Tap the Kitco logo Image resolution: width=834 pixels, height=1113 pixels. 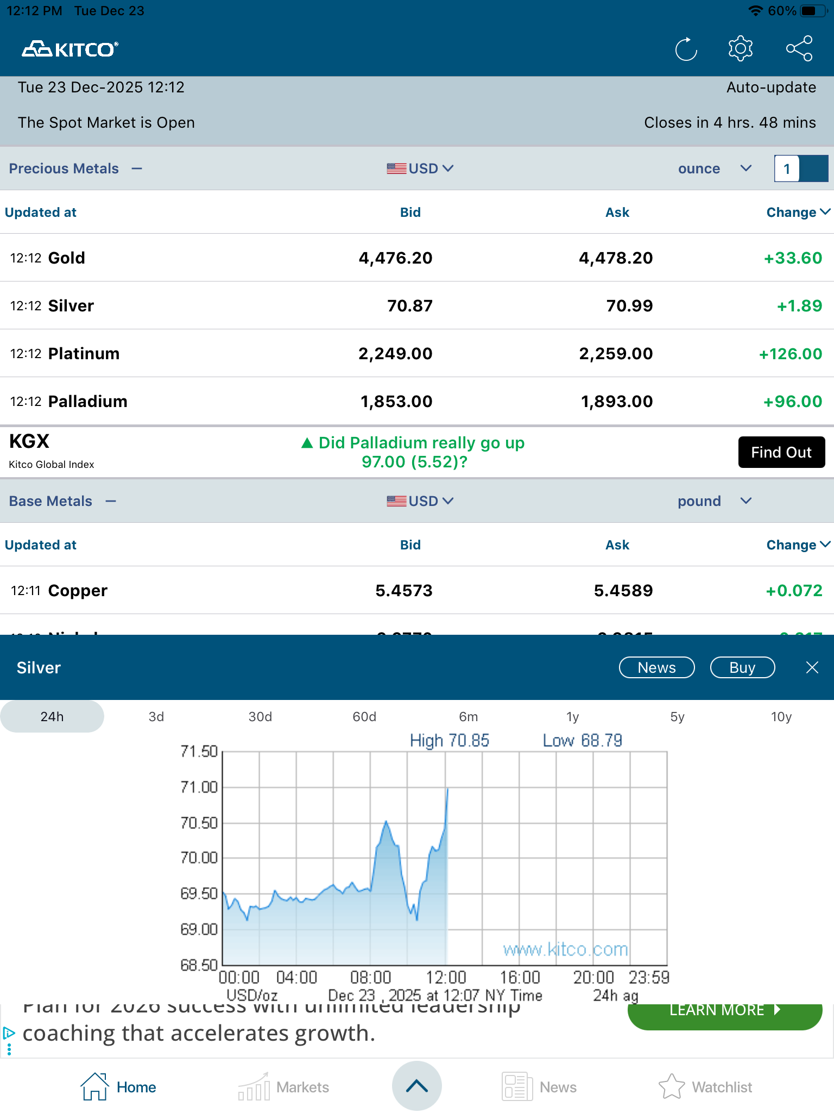[70, 49]
